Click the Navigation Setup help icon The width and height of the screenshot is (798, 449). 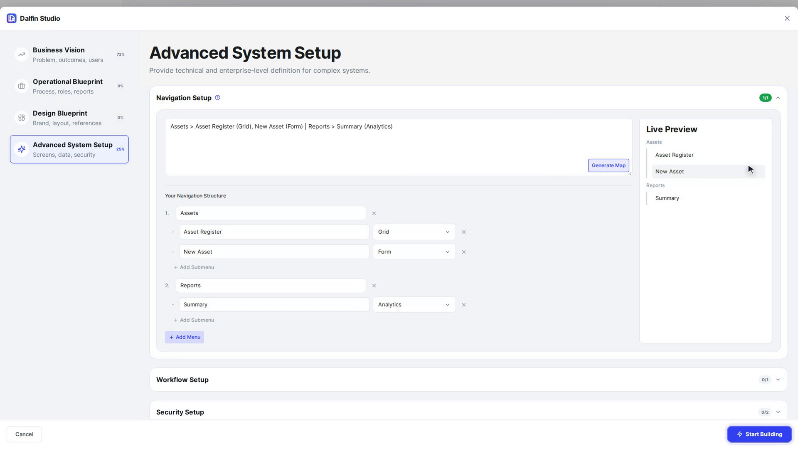[217, 98]
